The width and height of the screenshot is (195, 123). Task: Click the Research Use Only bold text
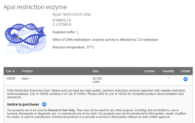61,110
